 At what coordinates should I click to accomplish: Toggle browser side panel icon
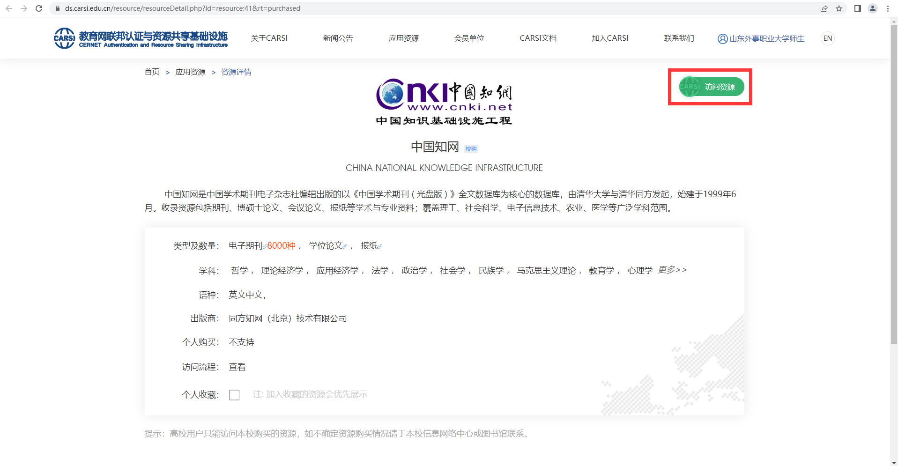coord(858,8)
